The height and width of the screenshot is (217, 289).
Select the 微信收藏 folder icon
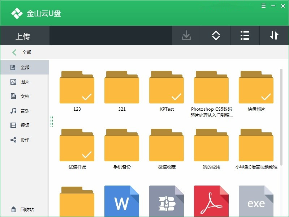(167, 145)
